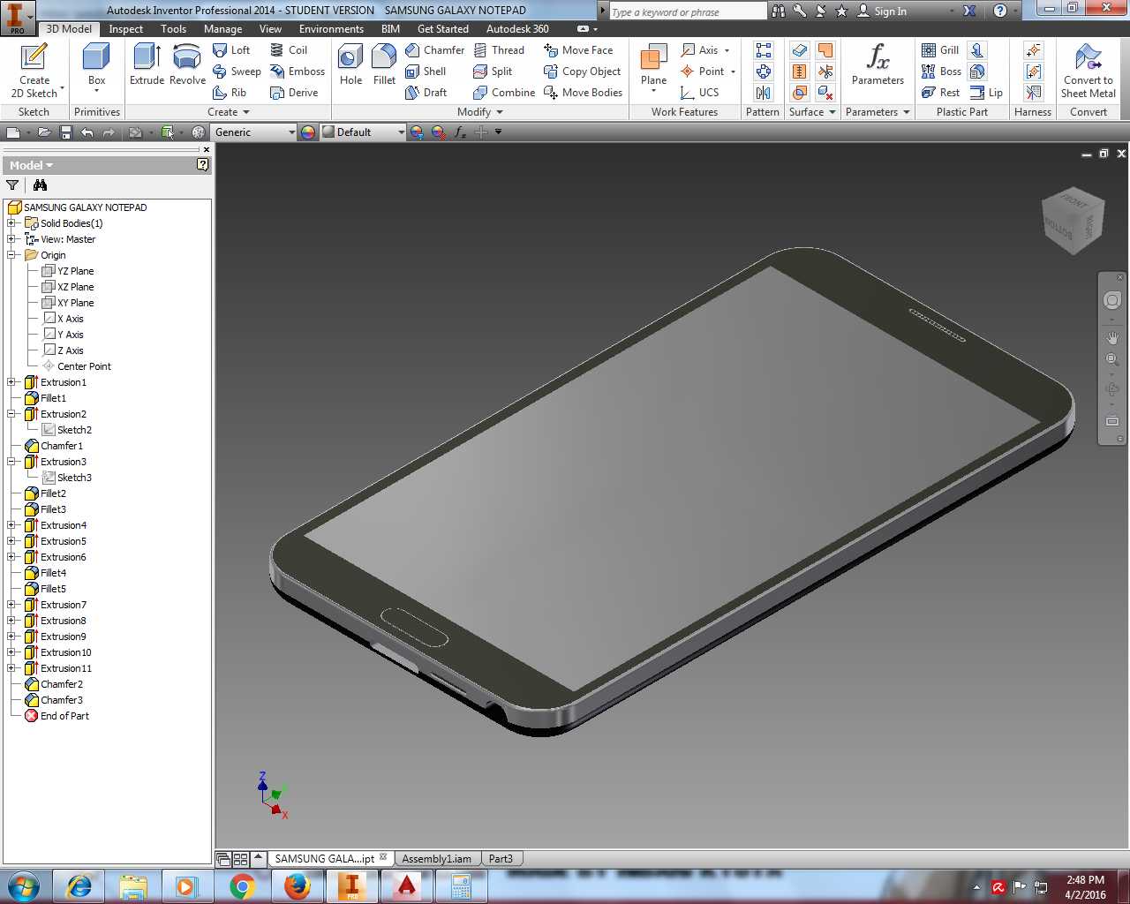Select Sketch2 in the model tree

pyautogui.click(x=67, y=430)
